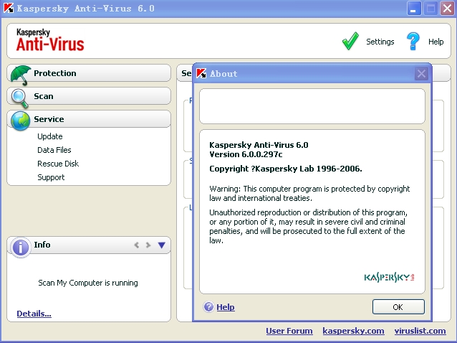Select Rescue Disk under Service
This screenshot has height=343, width=457.
pos(58,164)
